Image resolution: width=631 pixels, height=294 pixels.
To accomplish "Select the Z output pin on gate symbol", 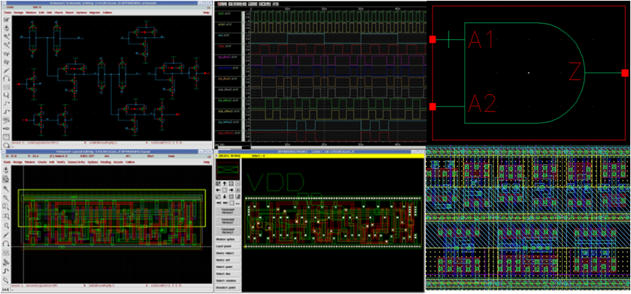I will point(624,73).
